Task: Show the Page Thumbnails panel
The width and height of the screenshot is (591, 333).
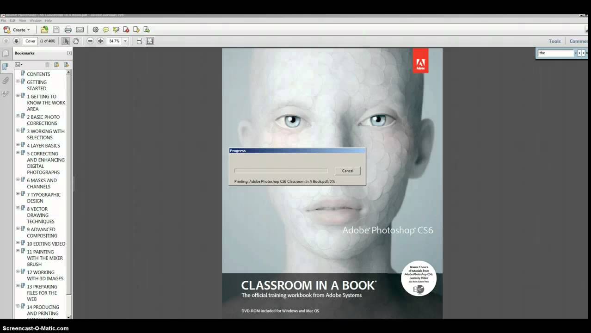Action: 6,53
